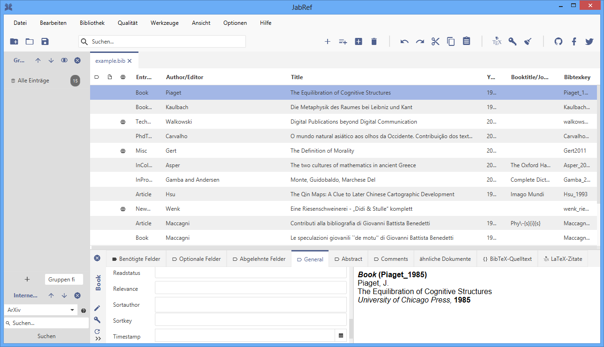This screenshot has height=347, width=604.
Task: Switch to the Abstract tab
Action: tap(348, 258)
